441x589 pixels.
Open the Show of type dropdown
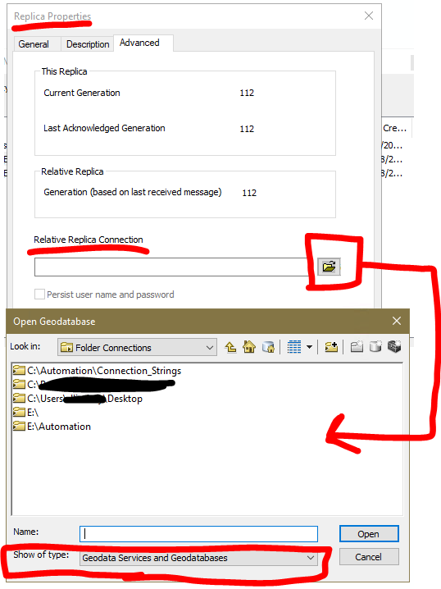pyautogui.click(x=198, y=558)
